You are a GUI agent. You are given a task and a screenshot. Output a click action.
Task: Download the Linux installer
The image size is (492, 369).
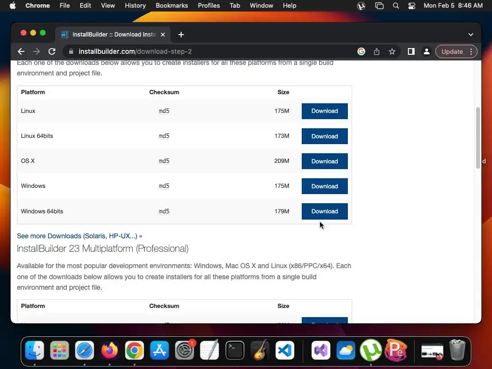pos(324,111)
